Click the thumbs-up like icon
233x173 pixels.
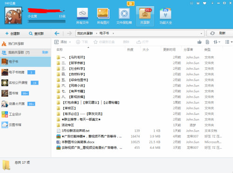(x=199, y=42)
